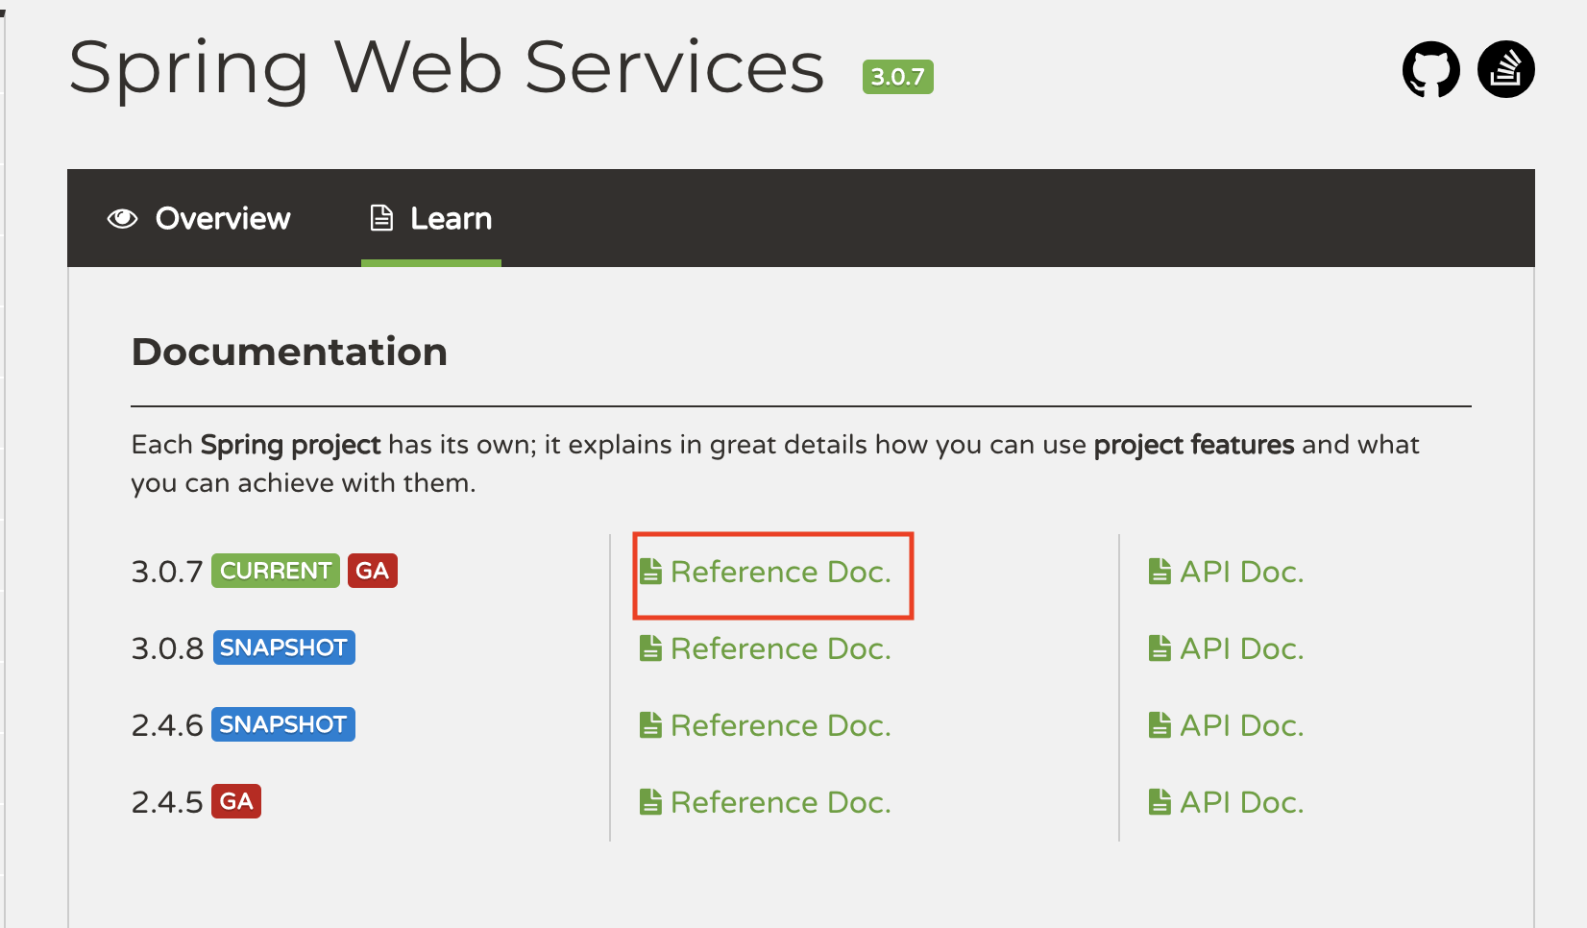
Task: Open API Doc. for version 3.0.7
Action: click(x=1227, y=572)
